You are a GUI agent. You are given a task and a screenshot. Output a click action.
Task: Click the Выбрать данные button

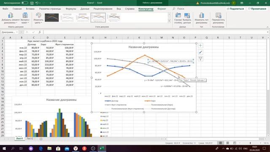187,18
